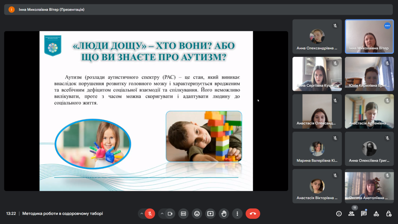Open the meeting details info icon

tap(339, 214)
